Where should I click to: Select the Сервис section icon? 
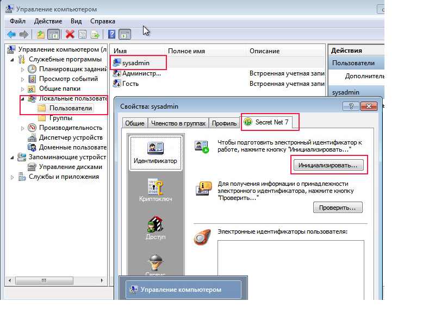156,265
